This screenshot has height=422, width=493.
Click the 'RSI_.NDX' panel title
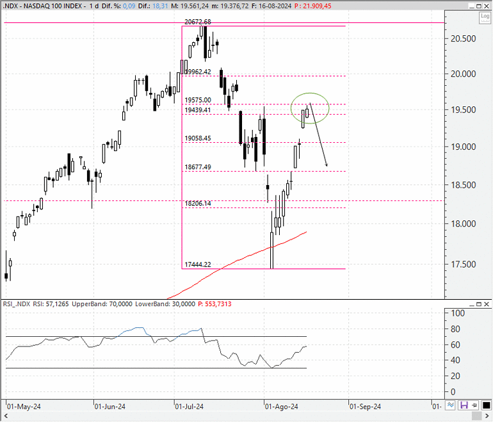click(17, 304)
